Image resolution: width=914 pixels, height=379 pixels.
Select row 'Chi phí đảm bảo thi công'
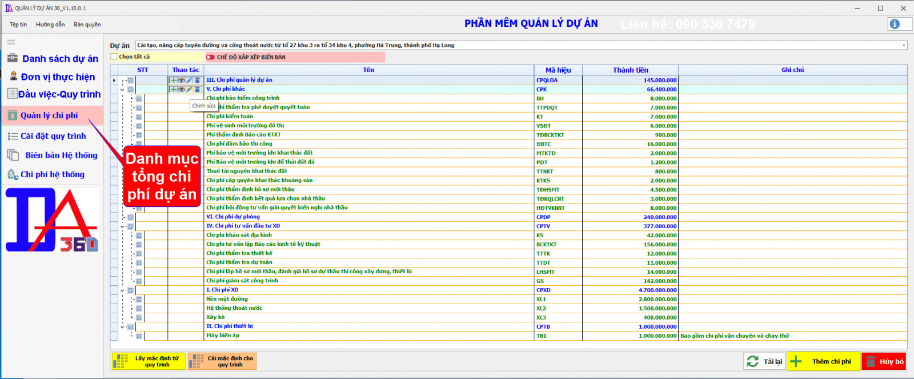(508, 144)
